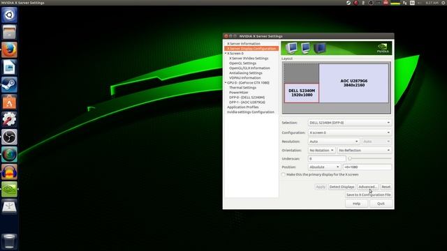The height and width of the screenshot is (251, 447).
Task: Collapse the X Screen 0 tree node
Action: pos(226,53)
